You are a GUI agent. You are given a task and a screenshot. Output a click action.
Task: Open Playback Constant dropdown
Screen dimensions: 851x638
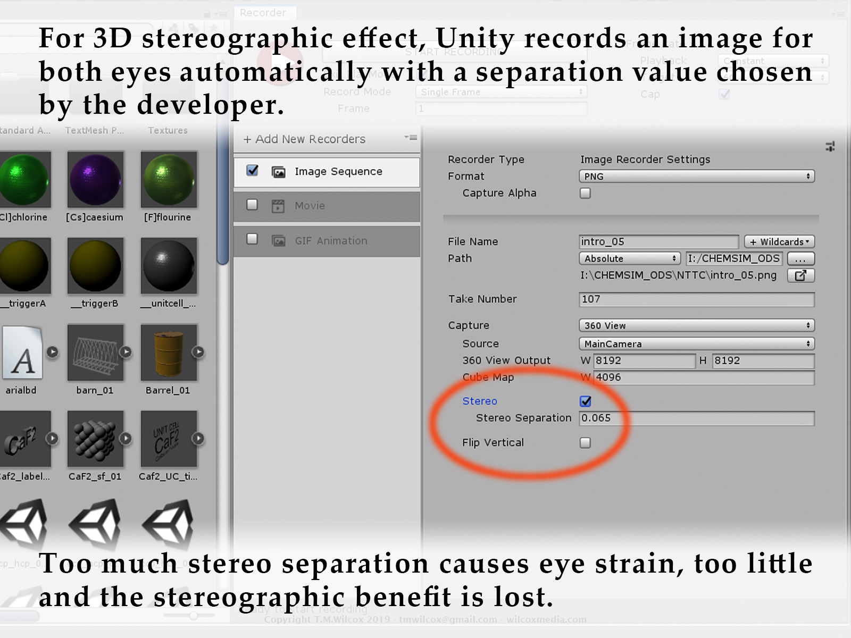click(x=774, y=61)
